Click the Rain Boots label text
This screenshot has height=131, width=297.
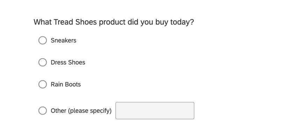point(66,84)
